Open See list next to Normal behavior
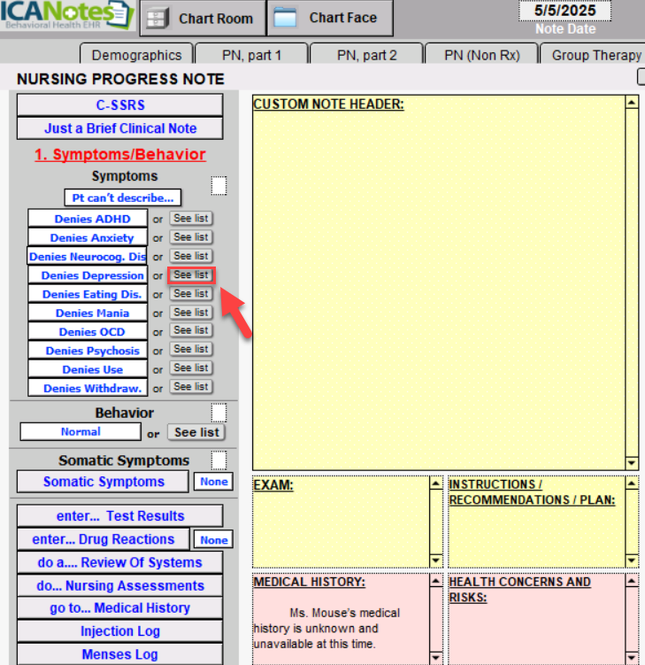Image resolution: width=645 pixels, height=665 pixels. 196,432
